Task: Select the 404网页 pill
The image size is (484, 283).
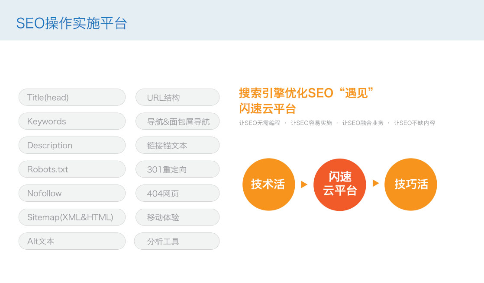Action: pos(177,193)
